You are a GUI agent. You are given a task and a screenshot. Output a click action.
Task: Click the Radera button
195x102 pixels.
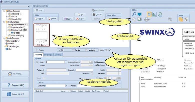pyautogui.click(x=52, y=19)
